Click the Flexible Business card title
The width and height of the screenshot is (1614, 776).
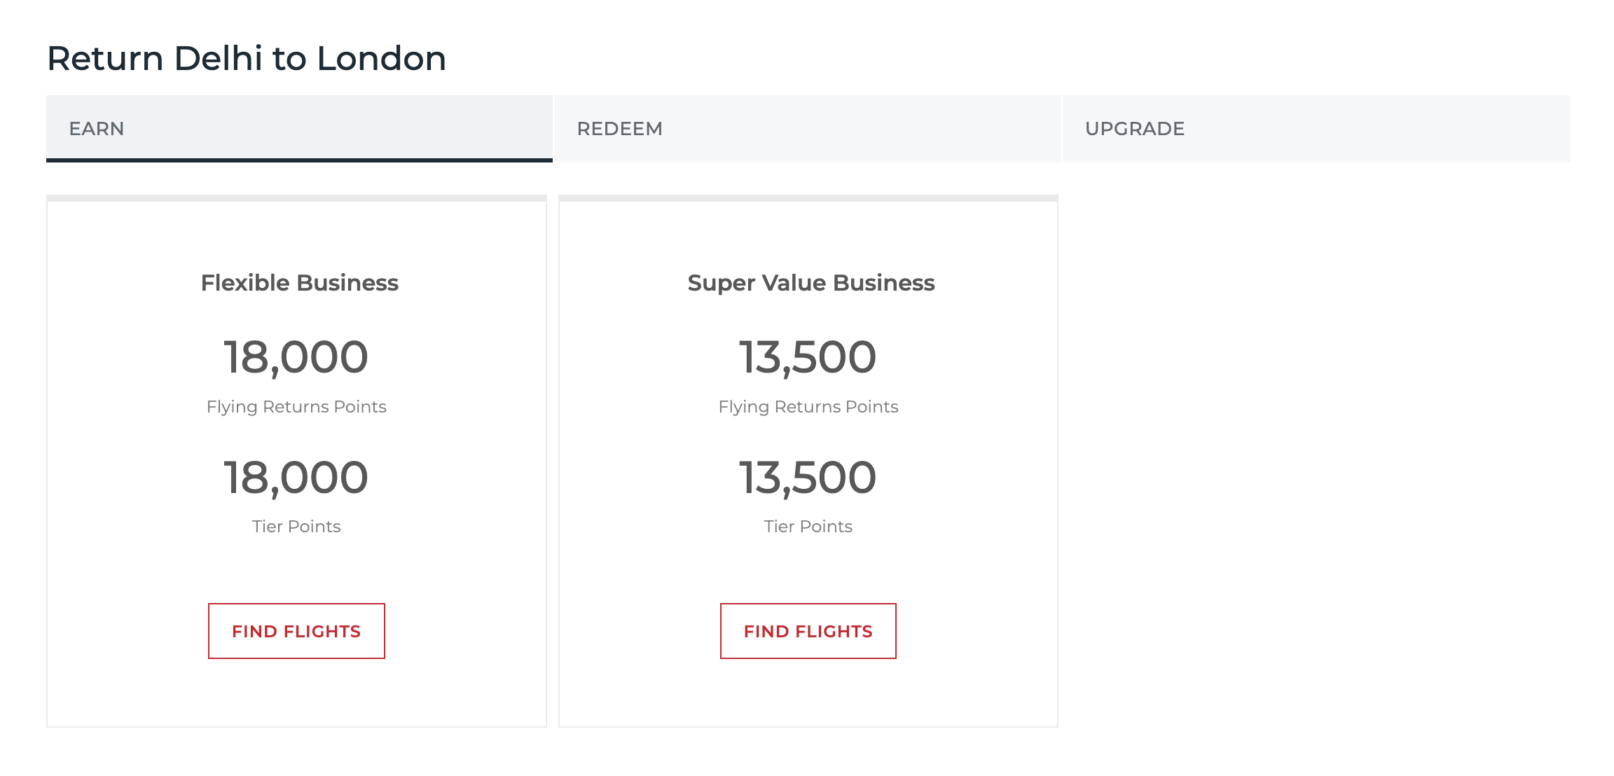coord(299,283)
